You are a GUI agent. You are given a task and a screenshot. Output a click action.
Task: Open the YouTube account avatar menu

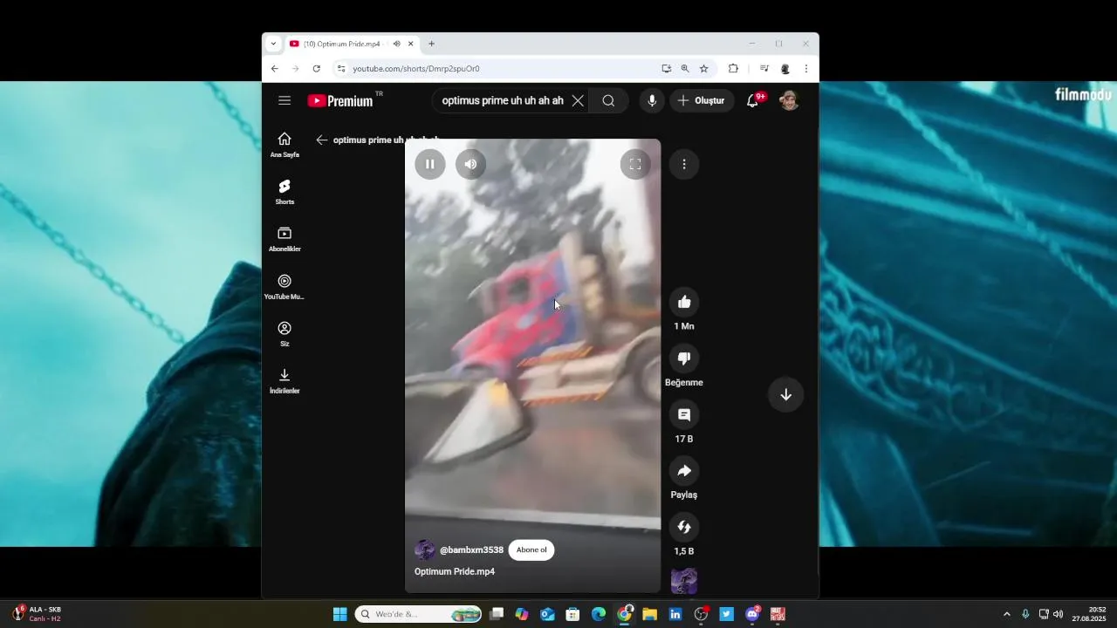tap(789, 100)
